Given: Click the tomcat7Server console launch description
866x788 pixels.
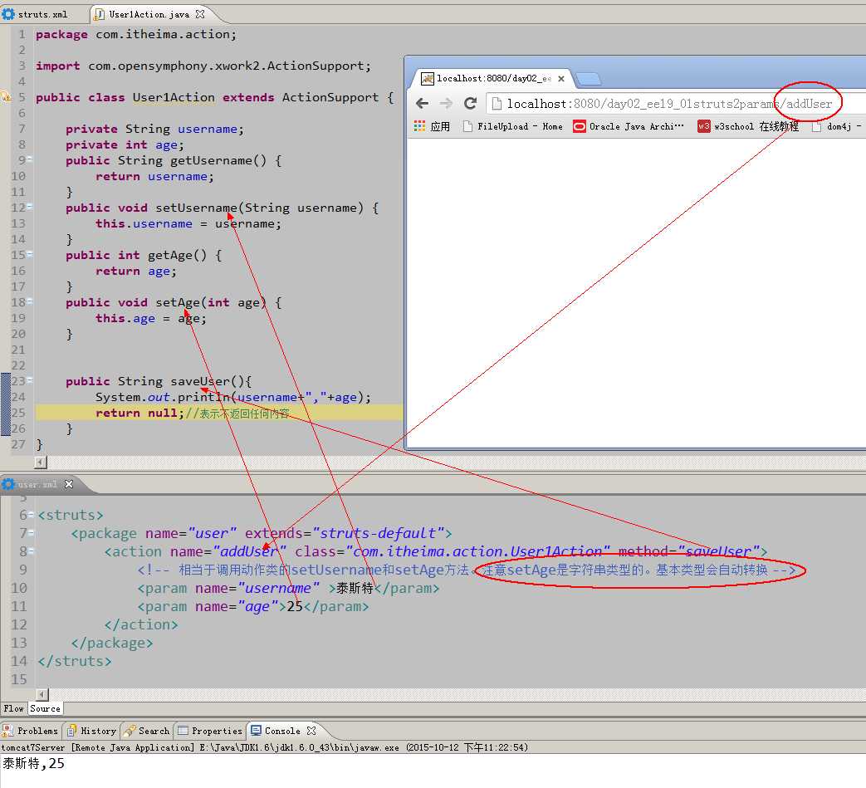Looking at the screenshot, I should click(265, 747).
